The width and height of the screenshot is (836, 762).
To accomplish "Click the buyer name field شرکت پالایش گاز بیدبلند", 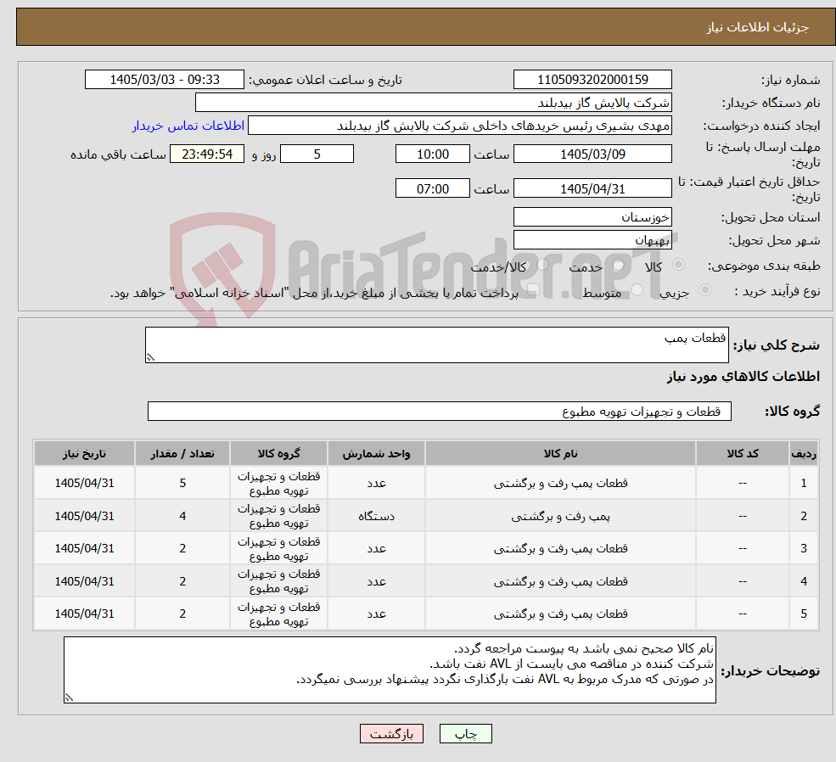I will [x=434, y=103].
